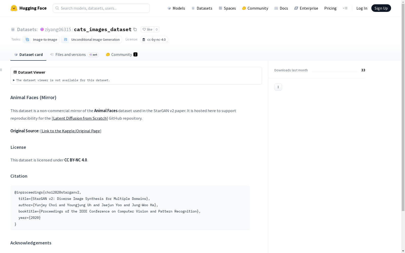Image resolution: width=405 pixels, height=253 pixels.
Task: Copy the dataset name with the copy icon
Action: (135, 30)
